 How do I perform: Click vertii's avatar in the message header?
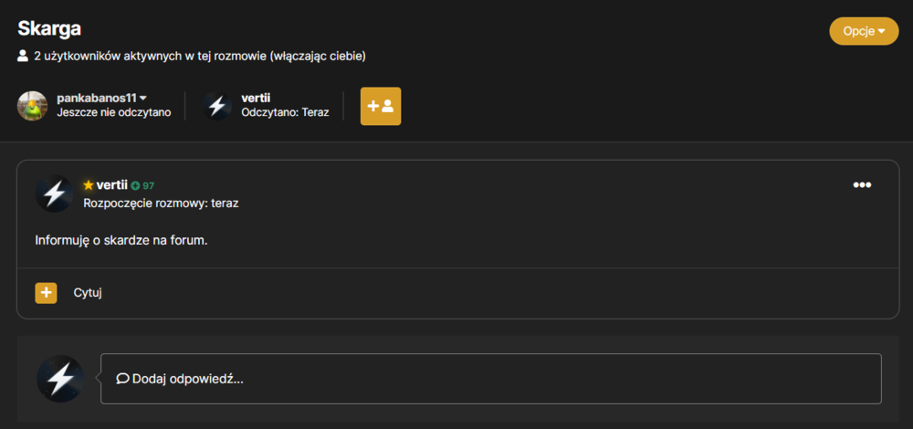(54, 194)
